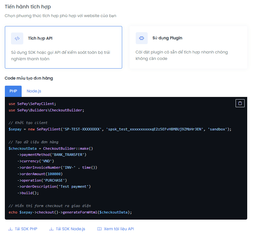Open the "Xem tài liệu API" link text

(x=119, y=229)
